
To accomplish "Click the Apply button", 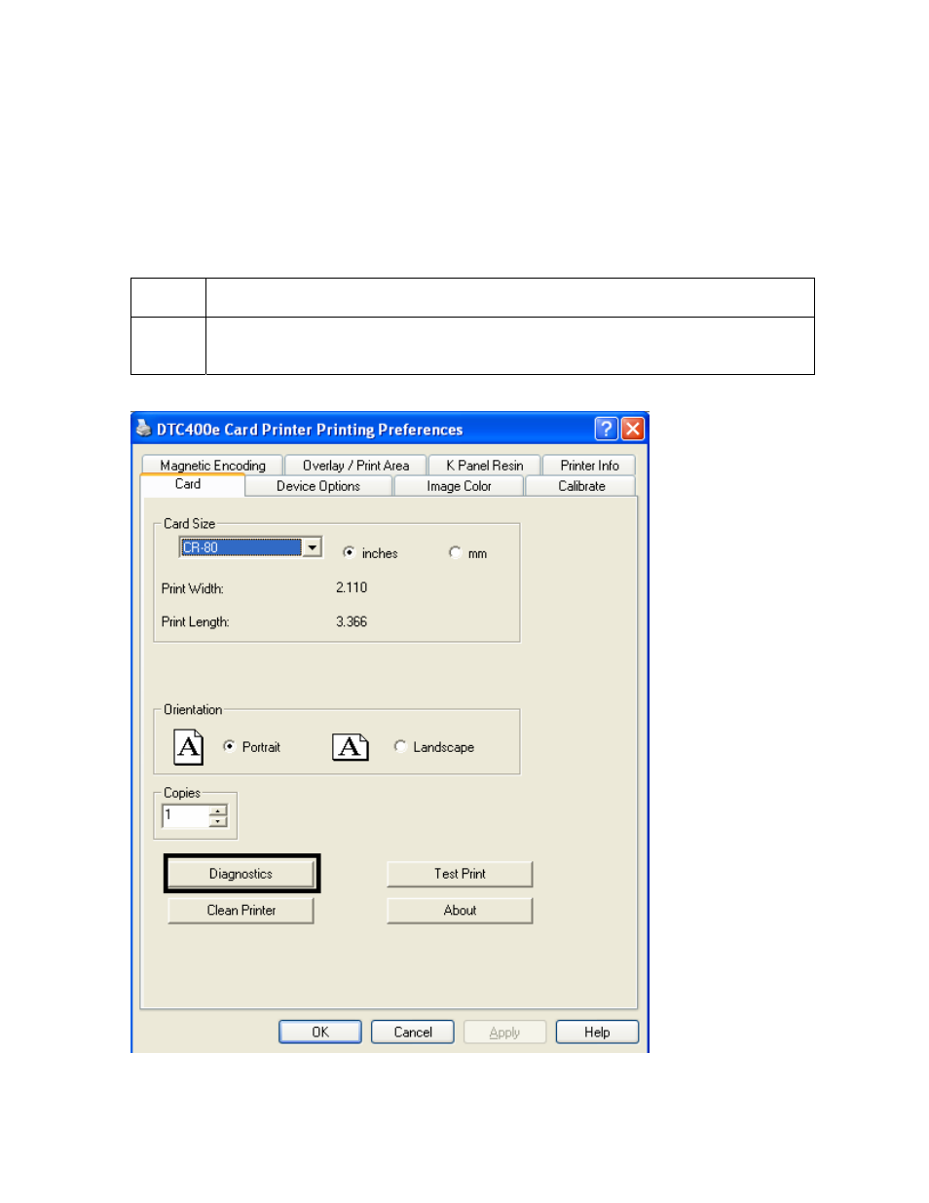I will coord(504,1032).
